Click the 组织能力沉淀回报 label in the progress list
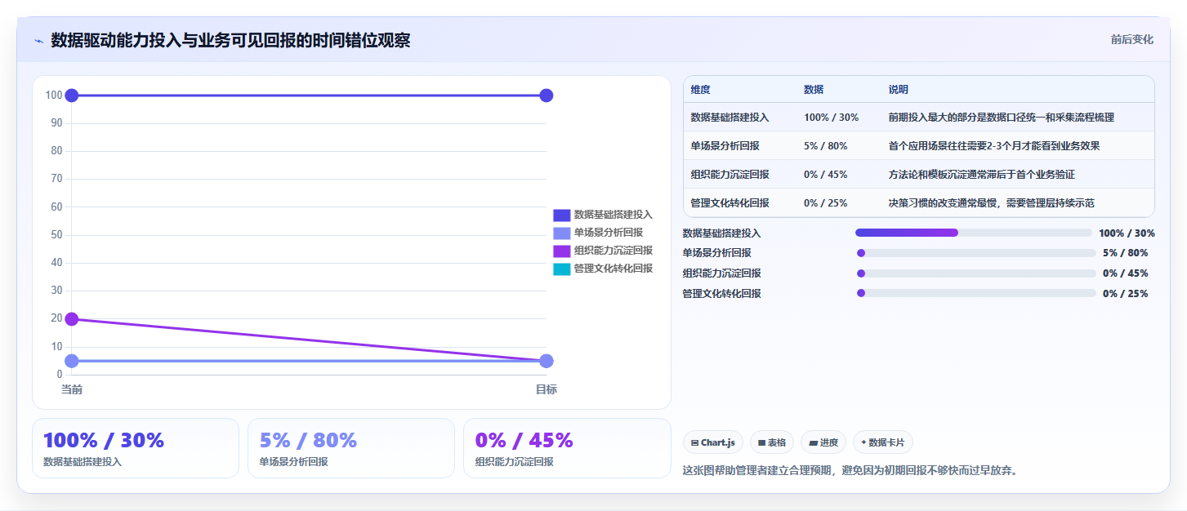The image size is (1187, 511). (x=721, y=273)
